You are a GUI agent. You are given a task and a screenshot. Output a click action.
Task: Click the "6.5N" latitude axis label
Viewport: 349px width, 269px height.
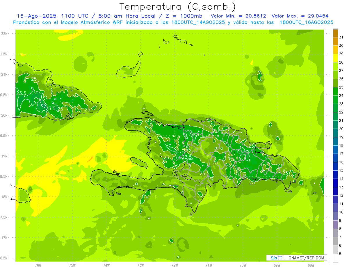point(4,258)
